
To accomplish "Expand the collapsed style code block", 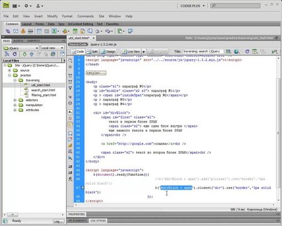I will coord(96,73).
